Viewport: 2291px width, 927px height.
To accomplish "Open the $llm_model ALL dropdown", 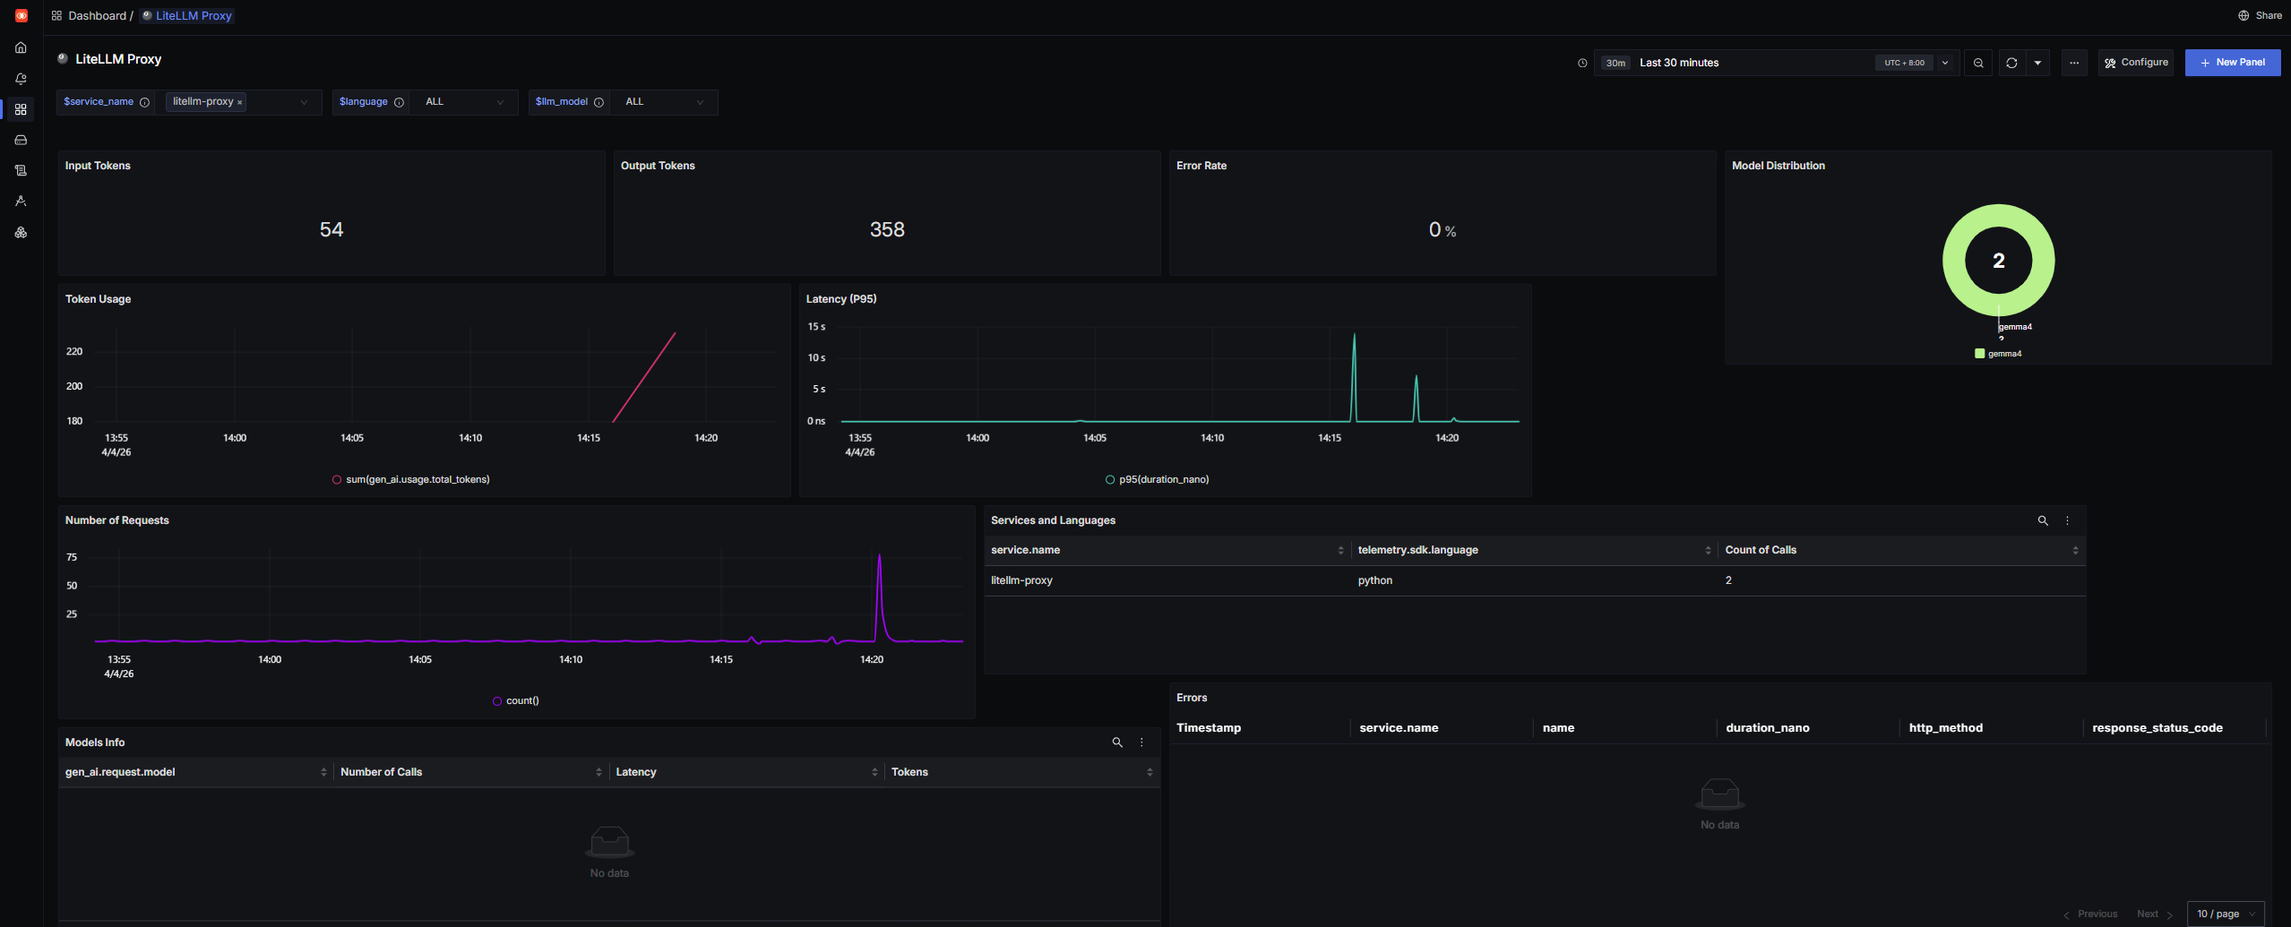I will click(x=663, y=102).
